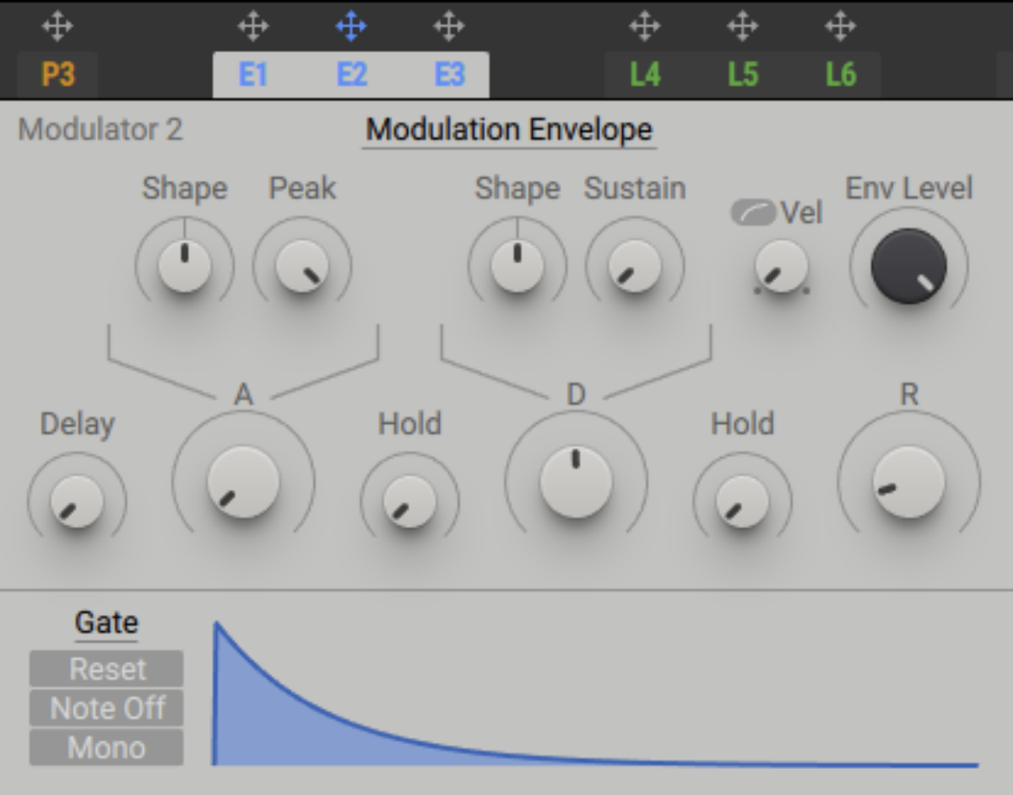Click the blue envelope curve display
Viewport: 1013px width, 795px height.
[595, 694]
